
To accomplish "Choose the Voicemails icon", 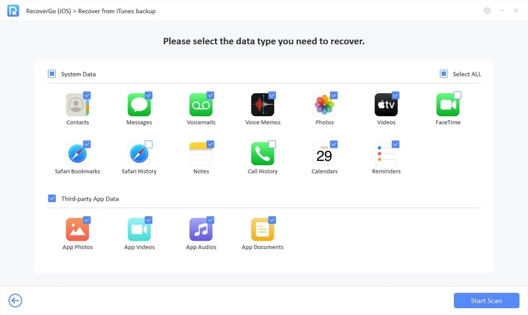I will 201,105.
